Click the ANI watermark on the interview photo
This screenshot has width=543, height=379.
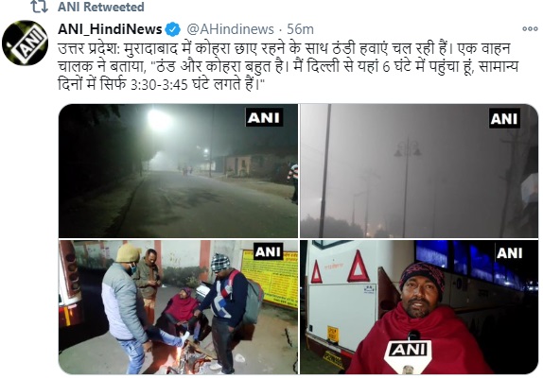coord(509,252)
